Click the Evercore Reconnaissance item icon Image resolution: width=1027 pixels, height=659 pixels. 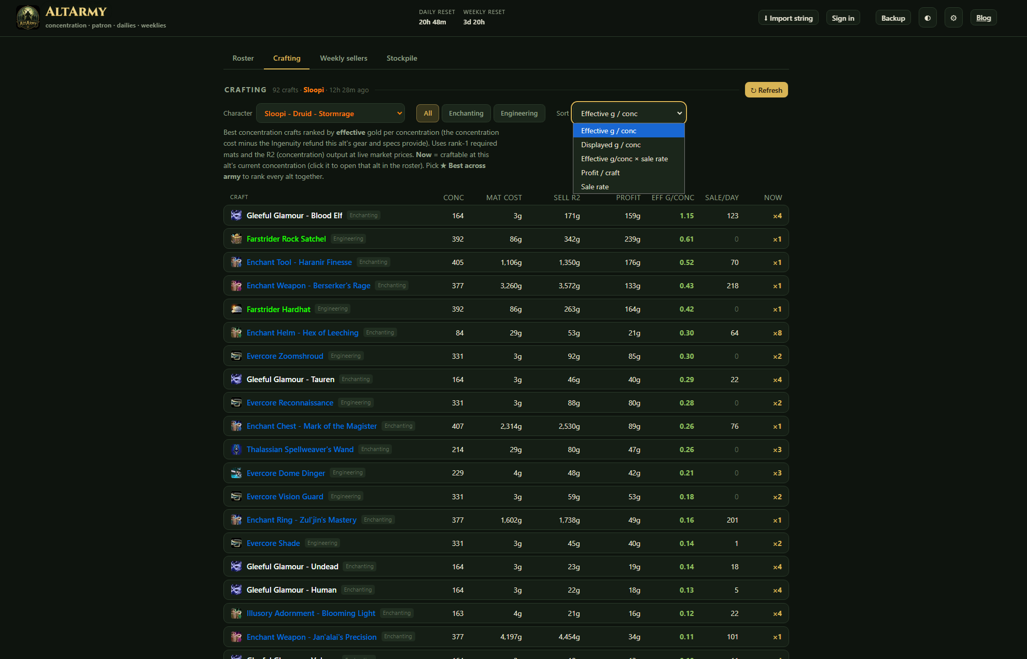click(236, 403)
